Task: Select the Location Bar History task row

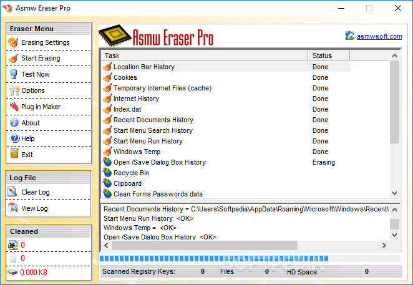Action: point(226,67)
